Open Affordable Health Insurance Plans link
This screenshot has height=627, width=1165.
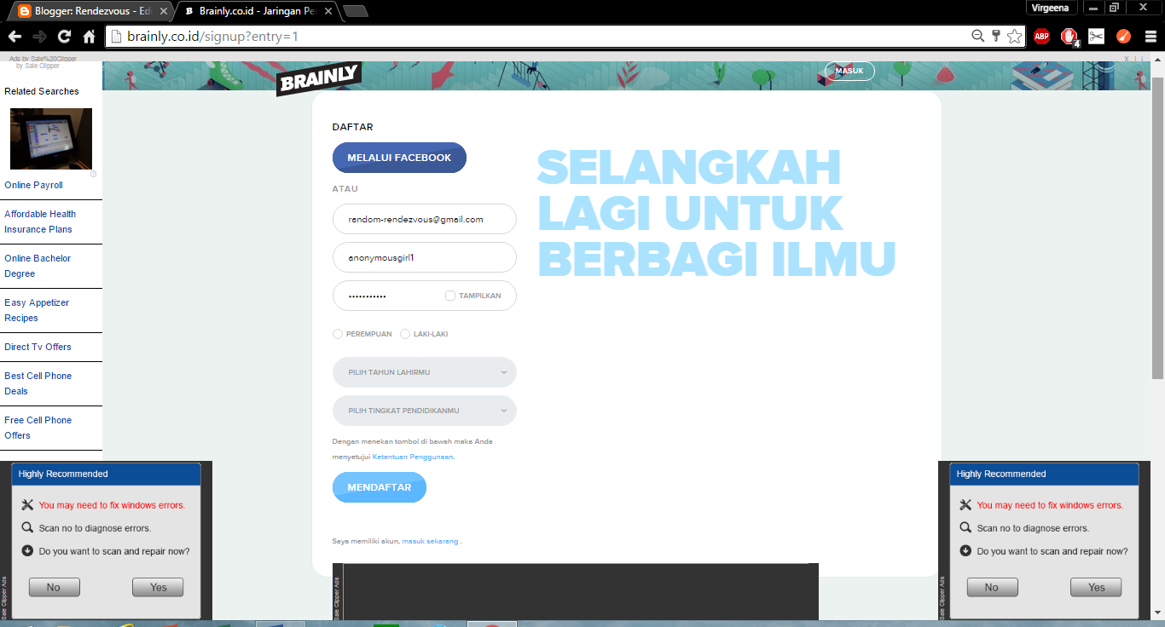[x=40, y=221]
